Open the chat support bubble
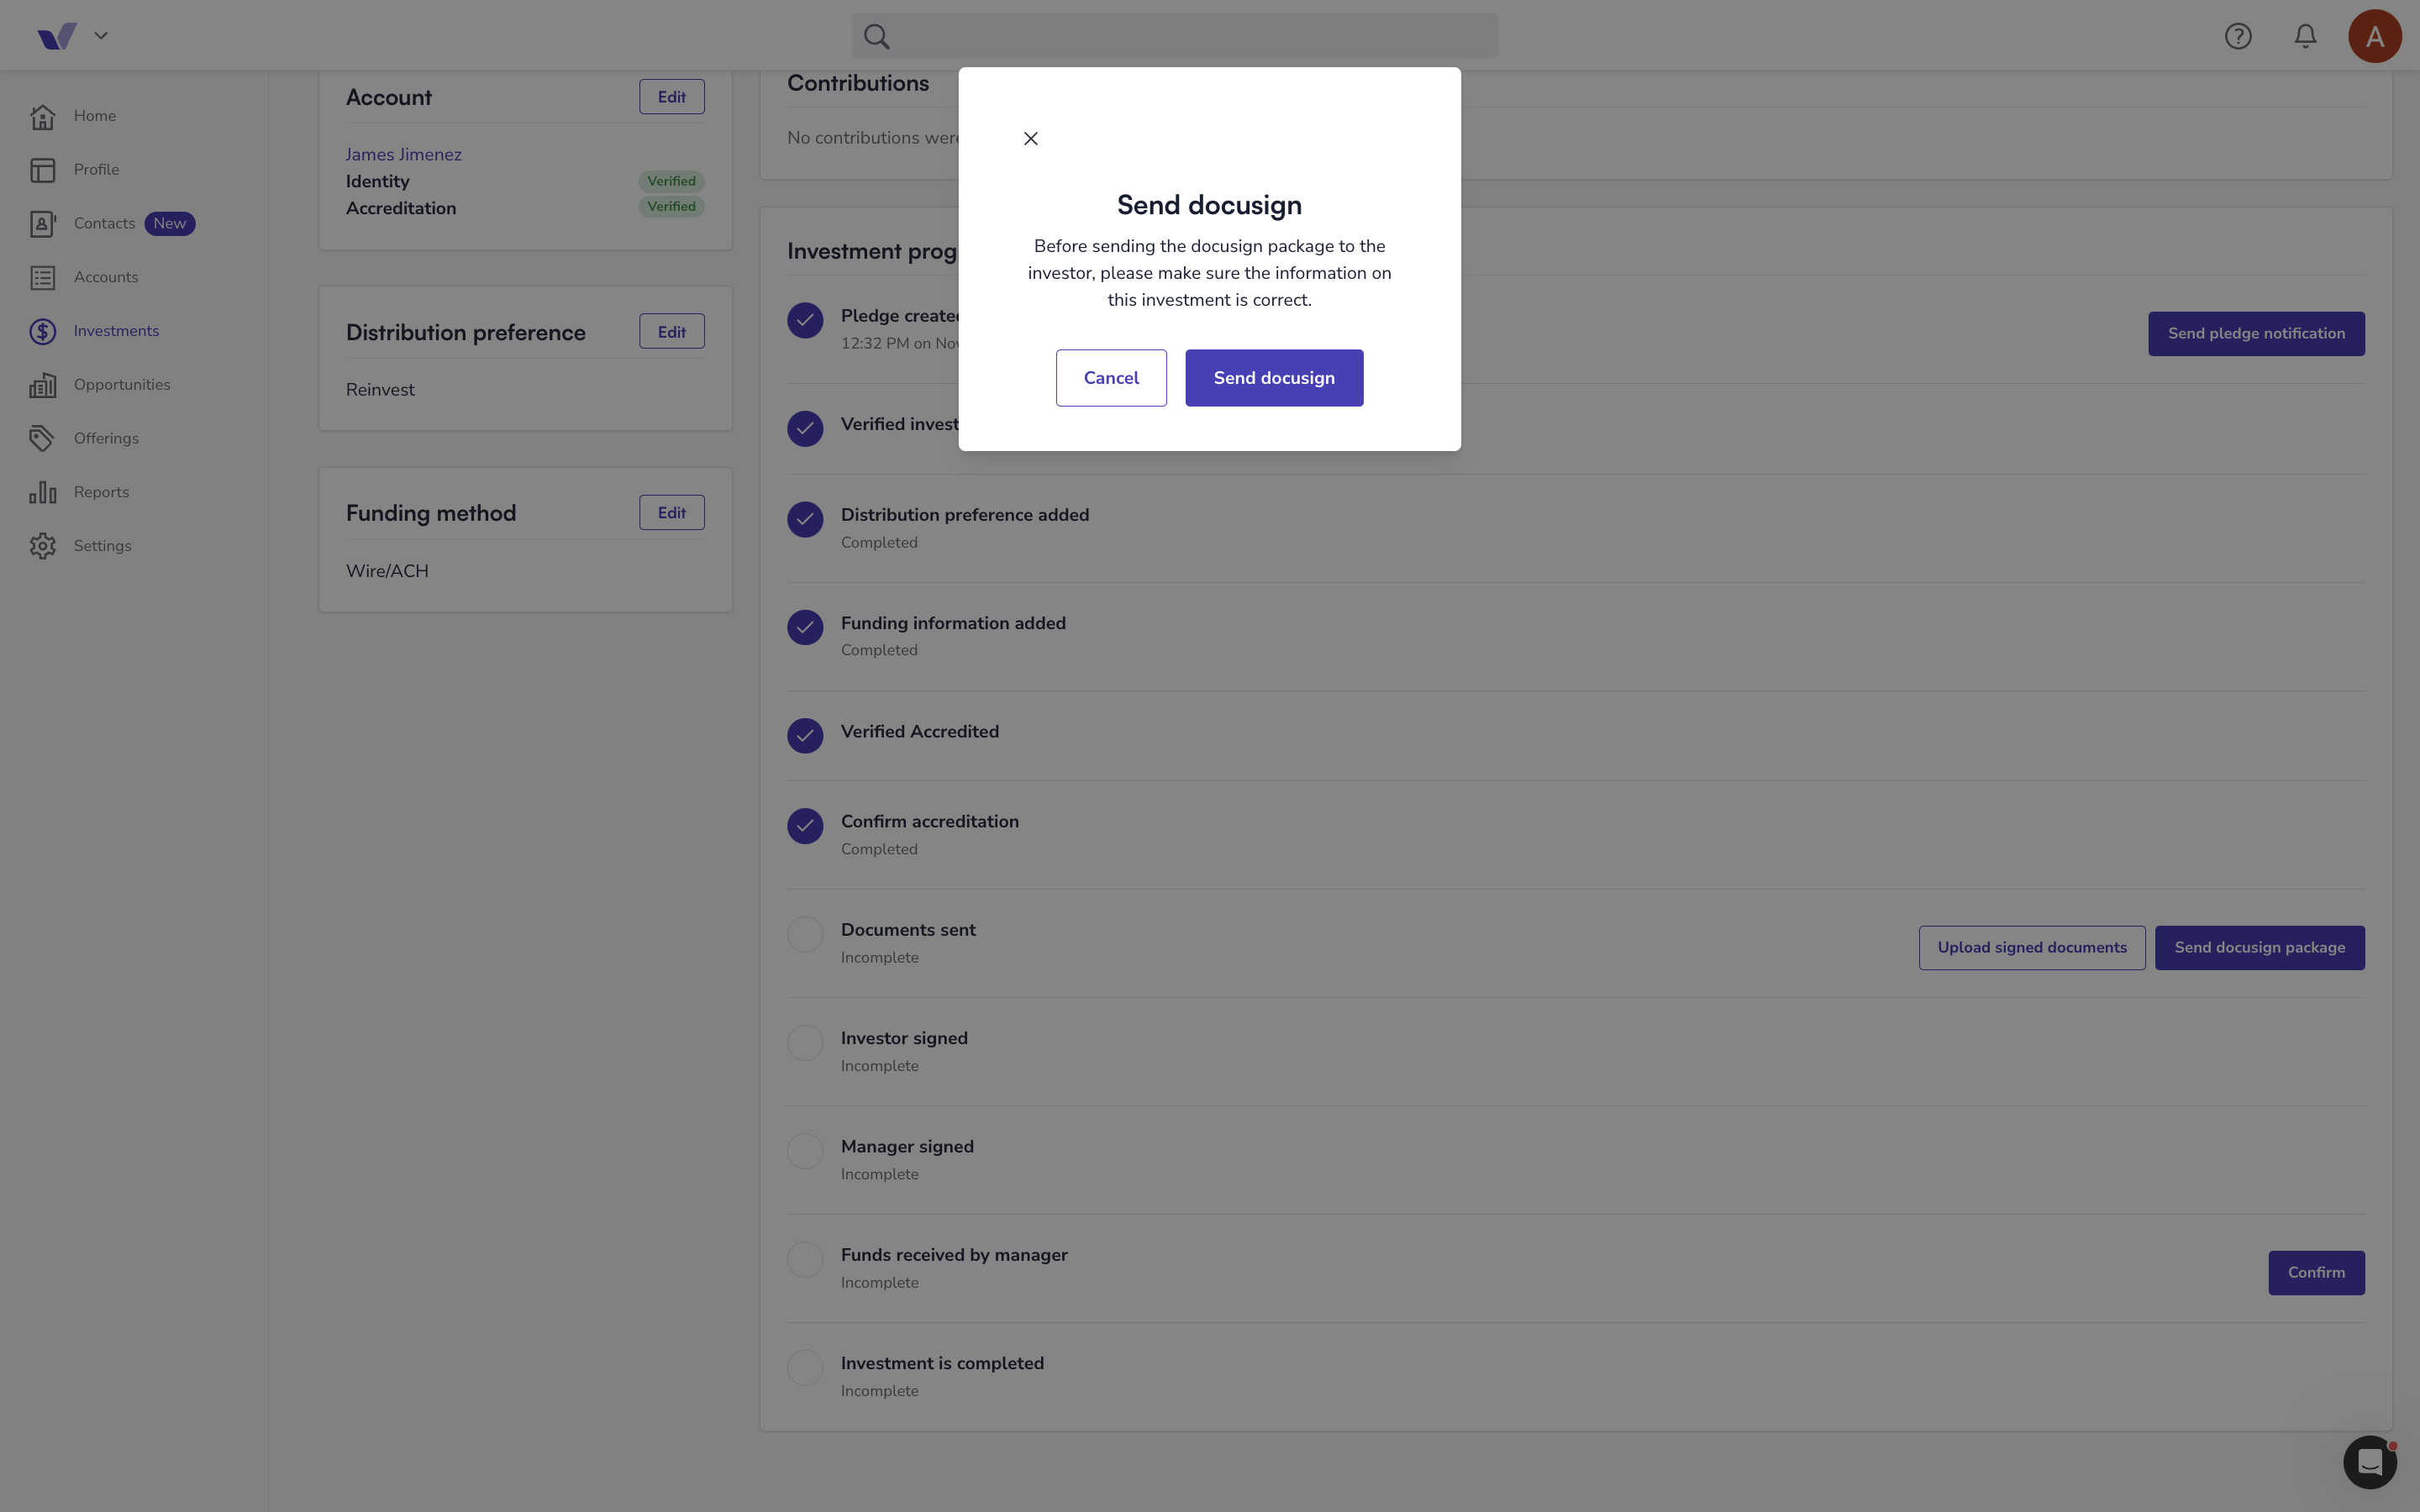 (x=2370, y=1462)
